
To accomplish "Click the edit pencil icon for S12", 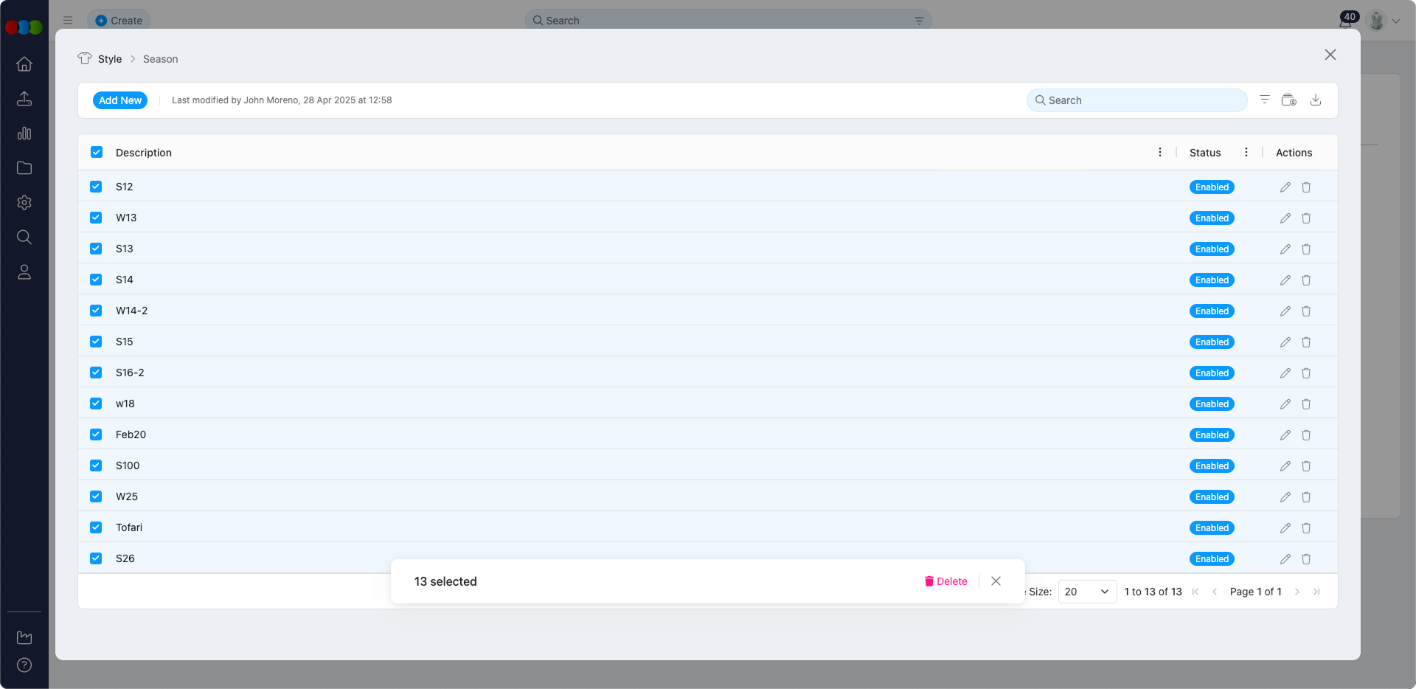I will (x=1285, y=187).
